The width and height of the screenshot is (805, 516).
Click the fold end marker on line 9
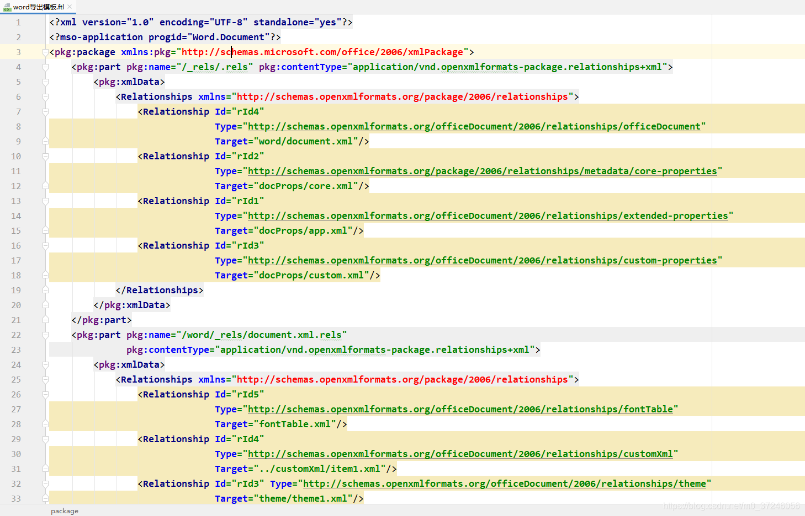(45, 141)
